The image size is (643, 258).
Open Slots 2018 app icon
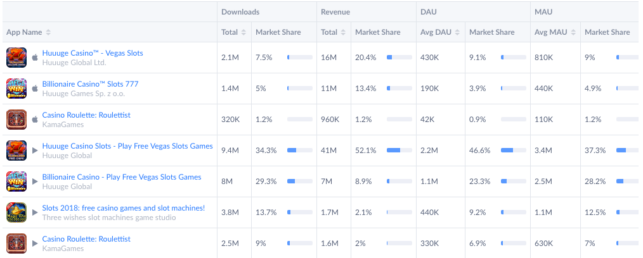pos(17,212)
